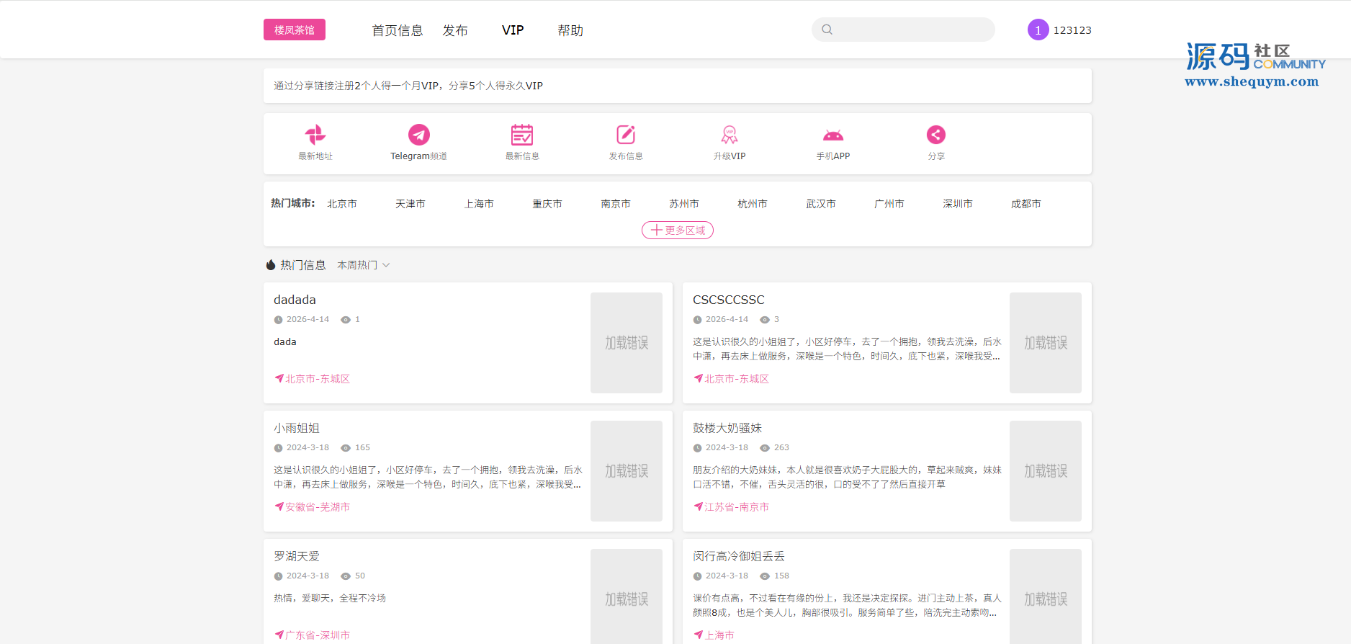This screenshot has height=644, width=1351.
Task: Open the dadada post thumbnail
Action: pos(626,343)
